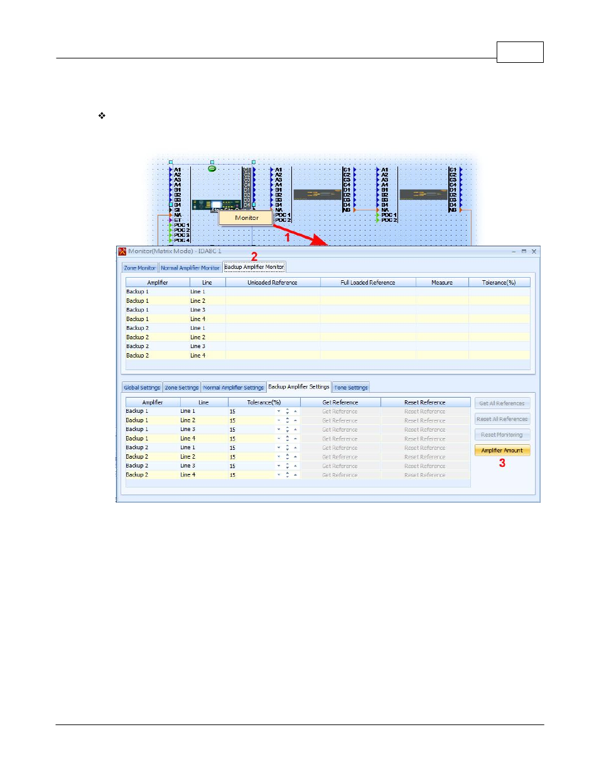This screenshot has height=776, width=599.
Task: Close the Monitor(Matrix Mode) window
Action: 534,251
